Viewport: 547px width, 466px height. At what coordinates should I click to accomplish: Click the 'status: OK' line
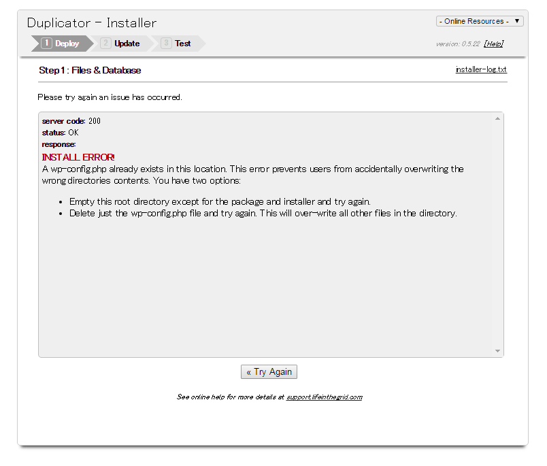(61, 133)
